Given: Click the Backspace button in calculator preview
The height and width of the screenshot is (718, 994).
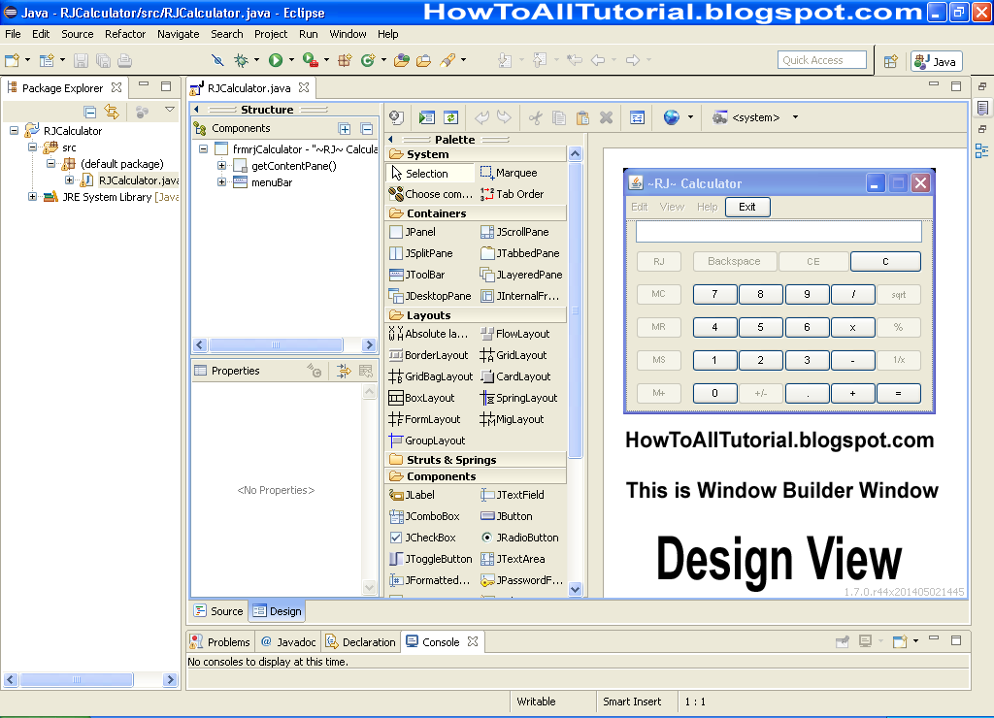Looking at the screenshot, I should tap(734, 261).
